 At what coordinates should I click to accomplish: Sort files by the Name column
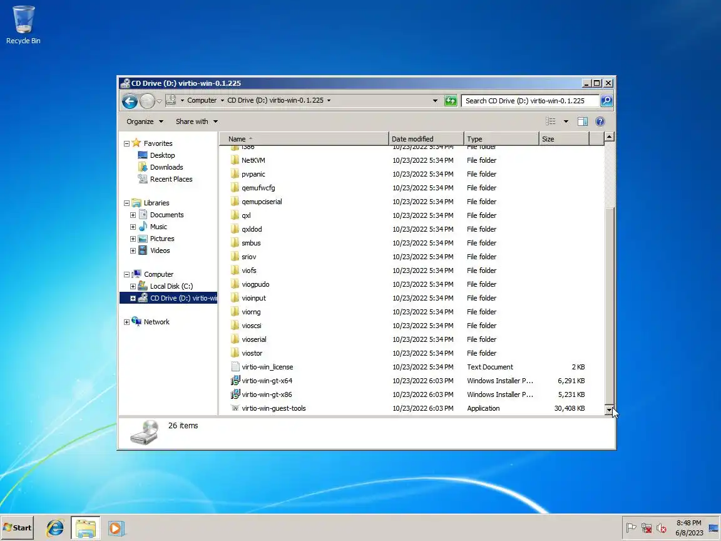pyautogui.click(x=304, y=138)
